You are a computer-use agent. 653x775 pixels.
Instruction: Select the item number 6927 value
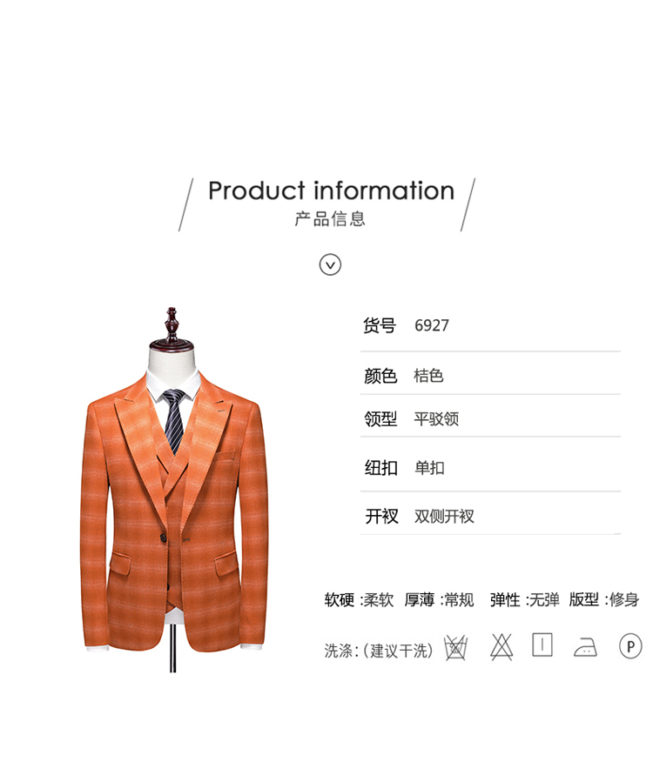tap(431, 325)
